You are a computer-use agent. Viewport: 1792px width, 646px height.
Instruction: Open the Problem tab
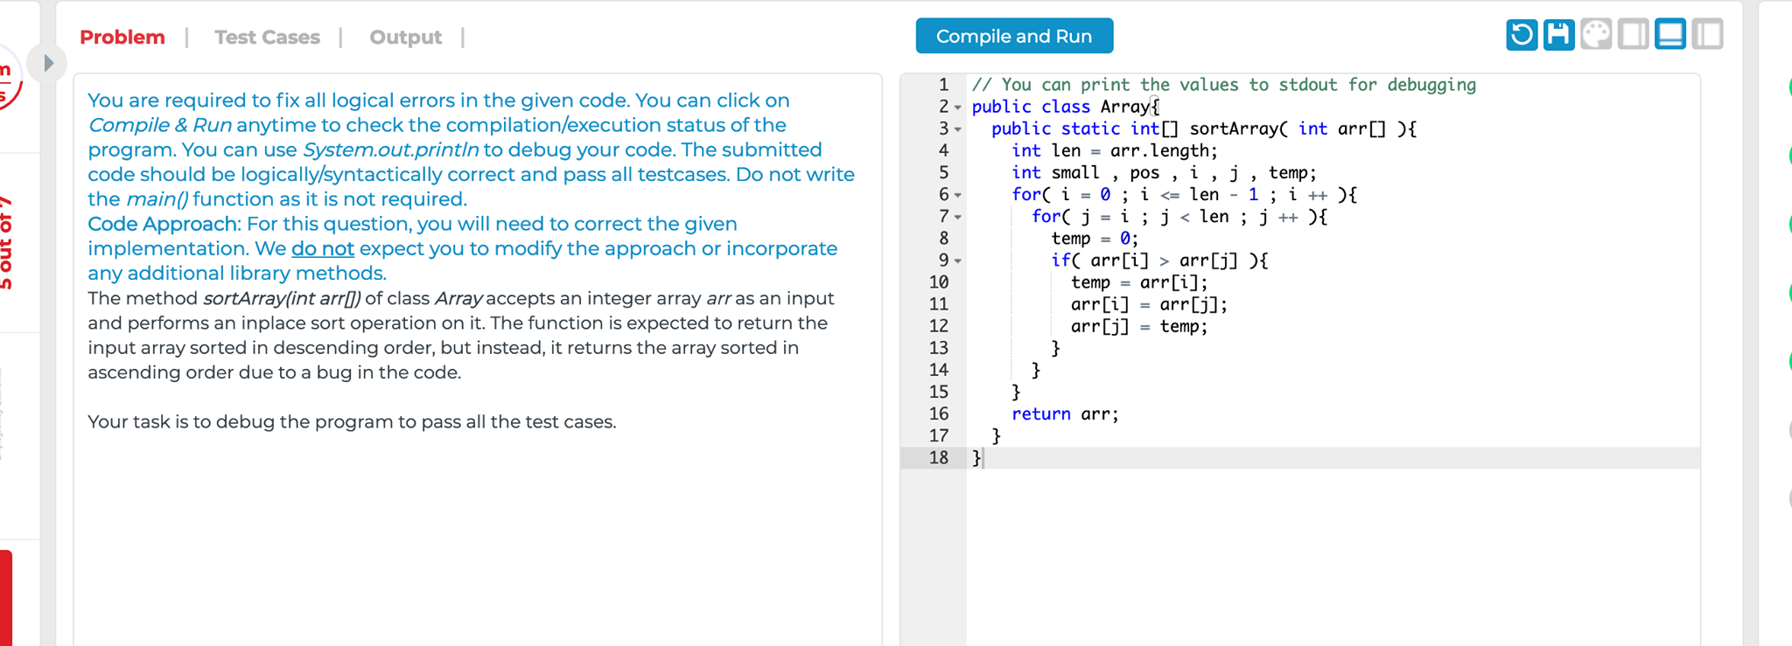[122, 37]
